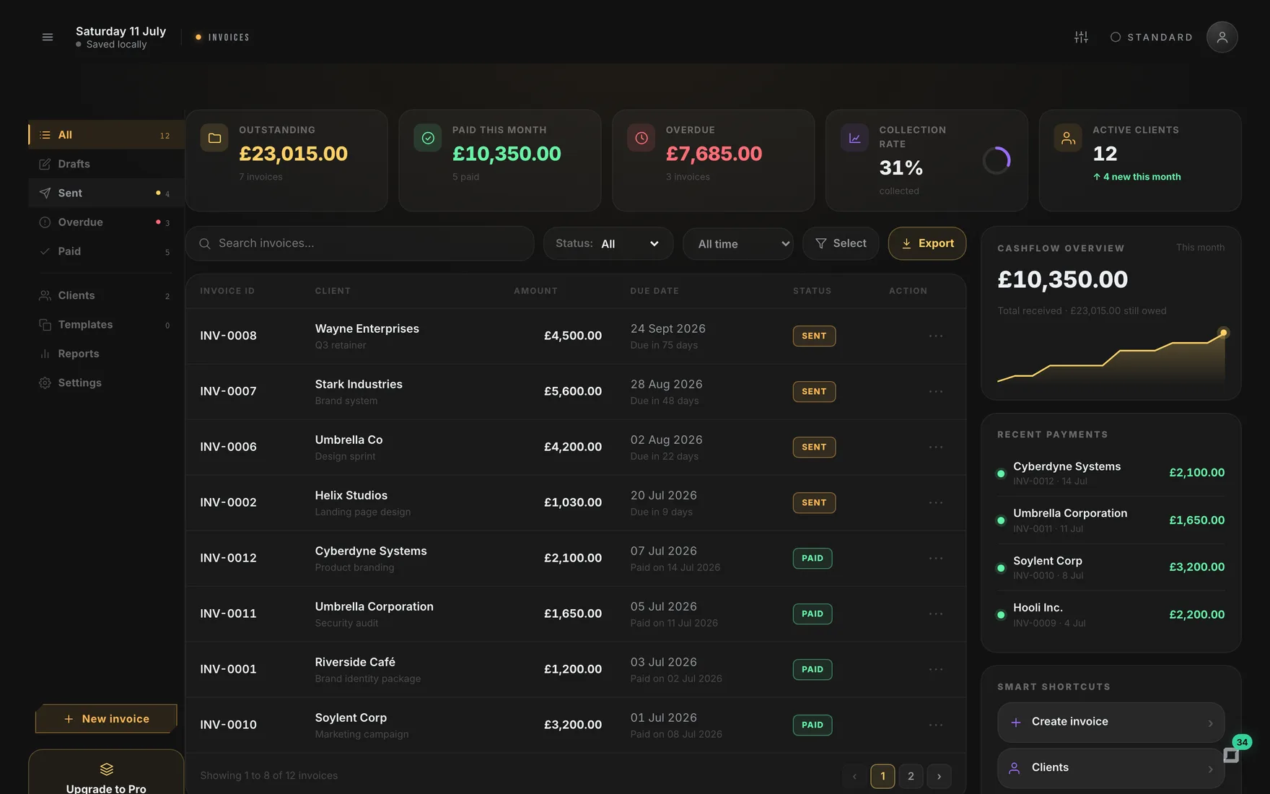Sort by Due Date column header
1270x794 pixels.
[x=654, y=291]
